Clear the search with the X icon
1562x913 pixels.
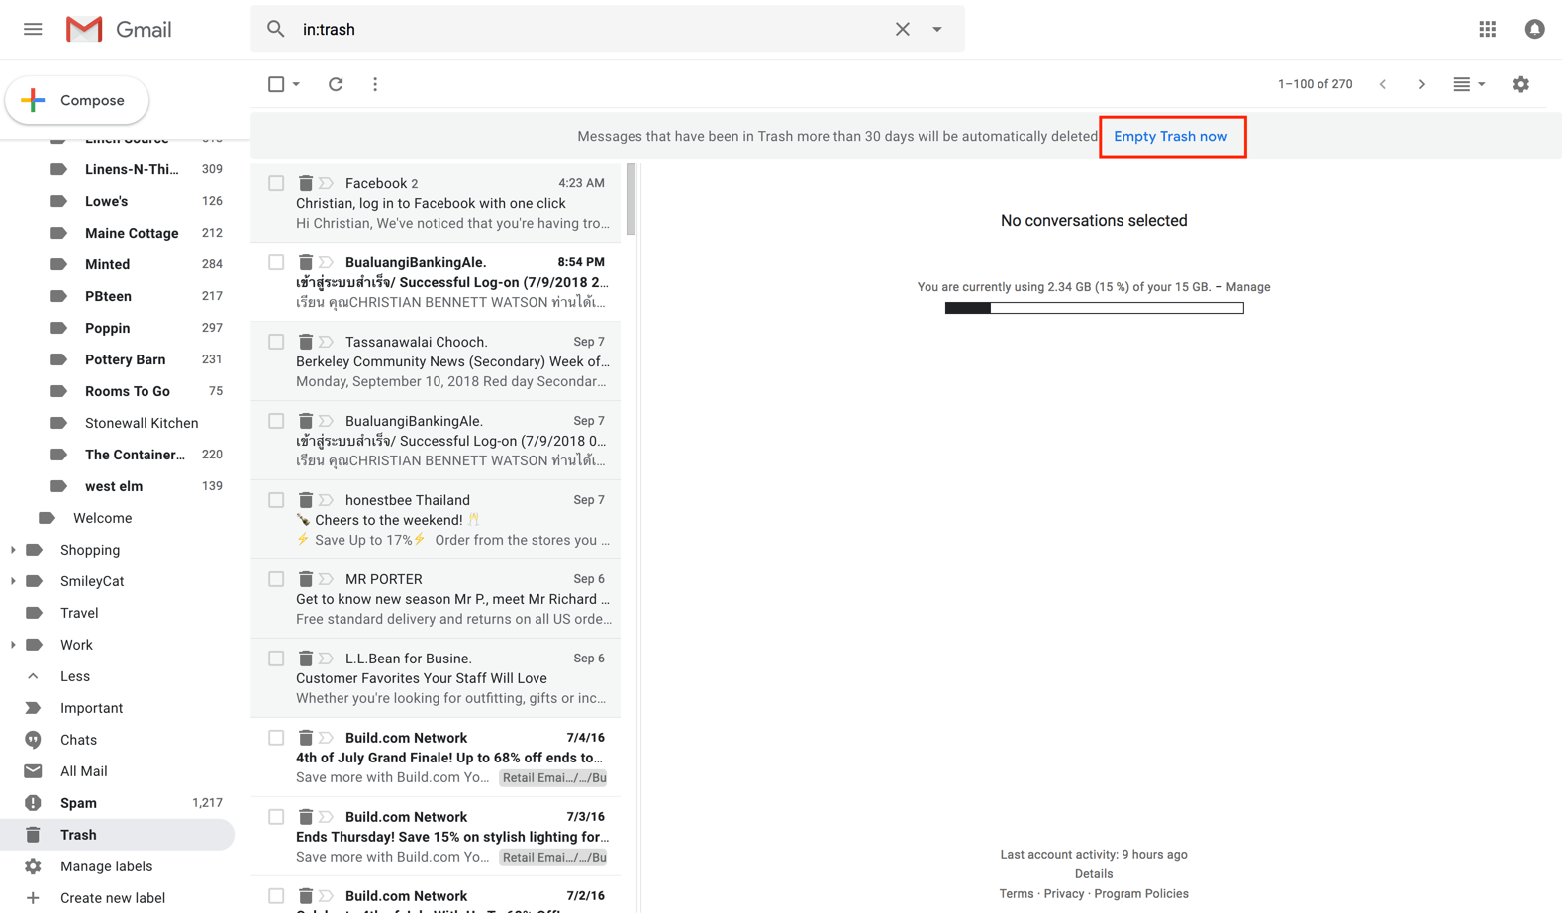(902, 29)
